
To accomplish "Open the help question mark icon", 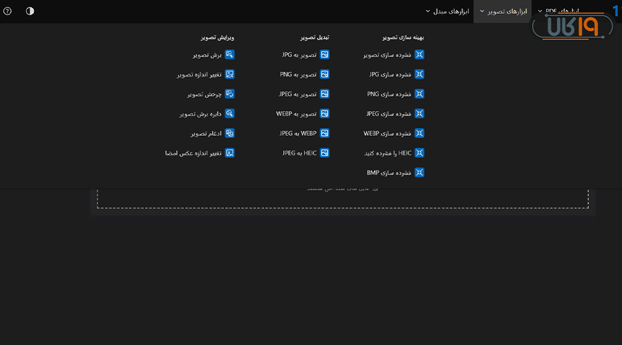I will point(8,11).
